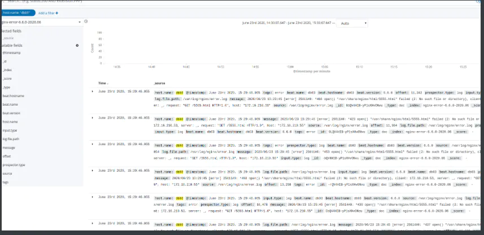Select the beat.hostname field in sidebar
Screen dimensions: 484x235
click(14, 96)
